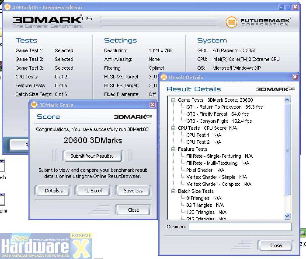Click Batch Size Tests 0 of 6 value
The height and width of the screenshot is (259, 306).
(x=61, y=94)
